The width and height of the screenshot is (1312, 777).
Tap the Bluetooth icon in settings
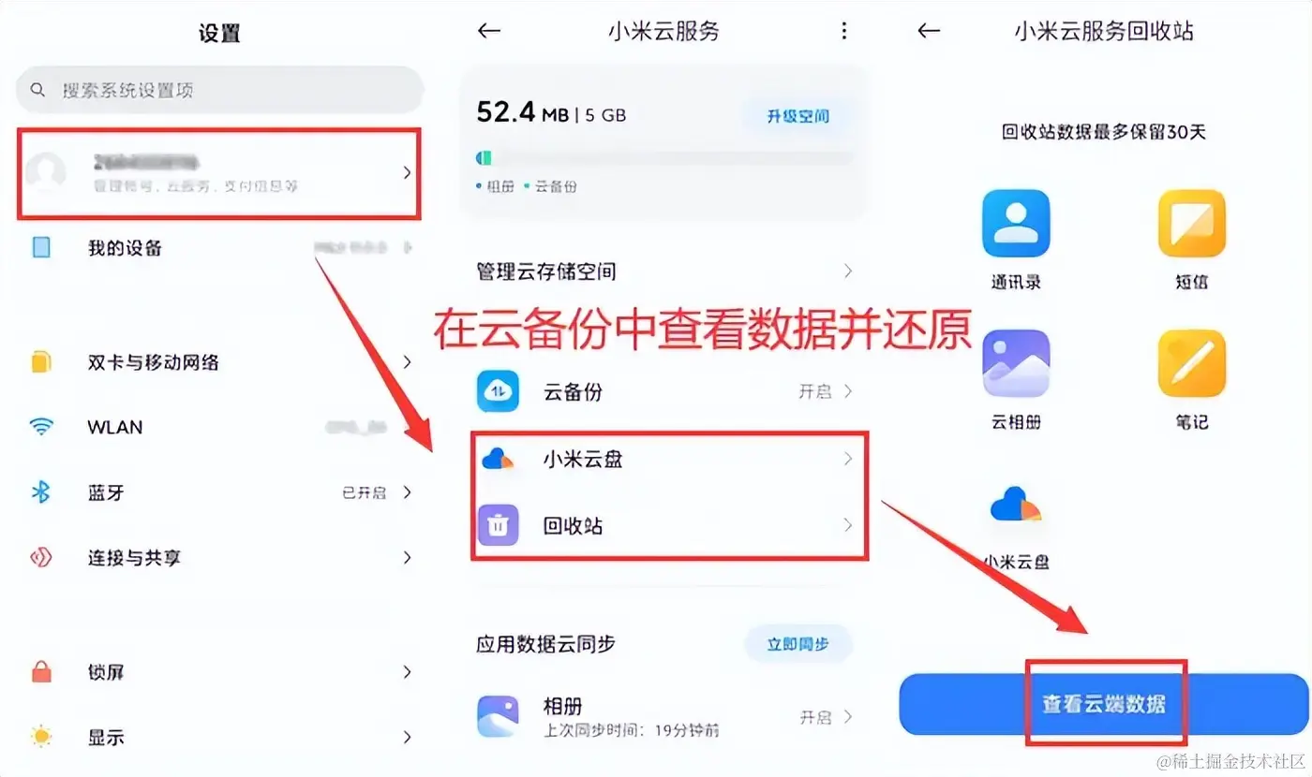(41, 491)
